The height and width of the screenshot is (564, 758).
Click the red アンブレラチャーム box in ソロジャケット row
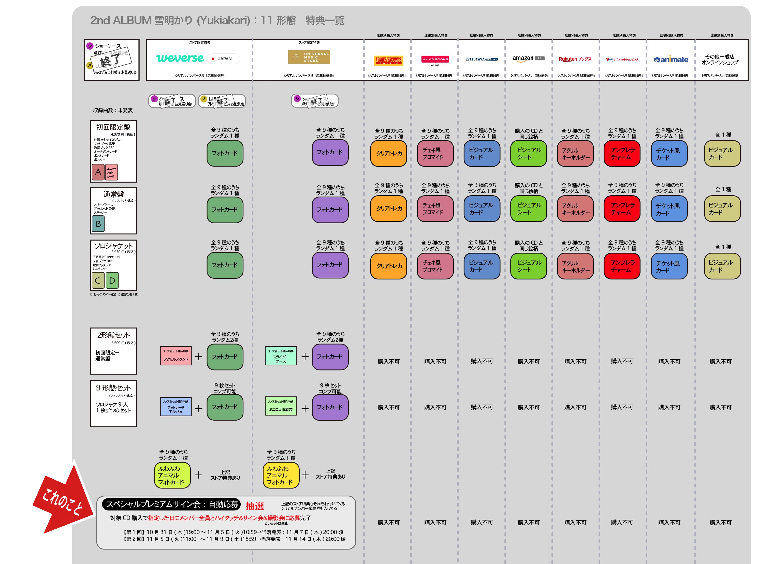point(622,266)
